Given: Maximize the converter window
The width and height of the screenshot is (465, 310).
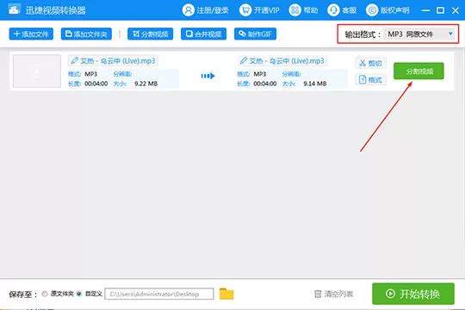Looking at the screenshot, I should point(440,10).
